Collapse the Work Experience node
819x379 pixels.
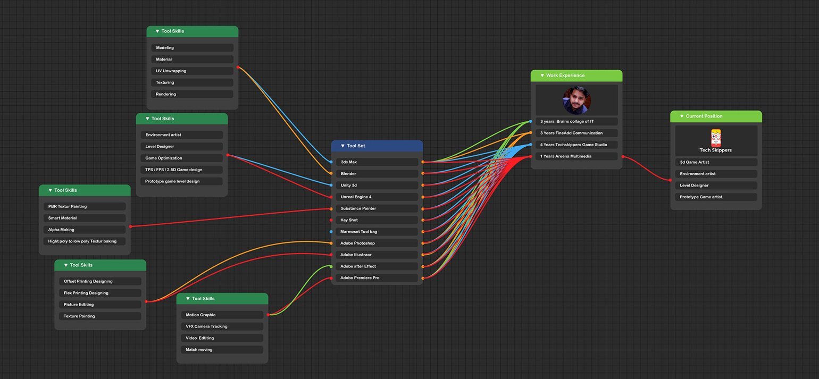(542, 75)
